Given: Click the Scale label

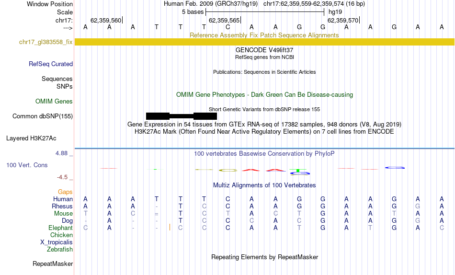Looking at the screenshot, I should [x=65, y=12].
